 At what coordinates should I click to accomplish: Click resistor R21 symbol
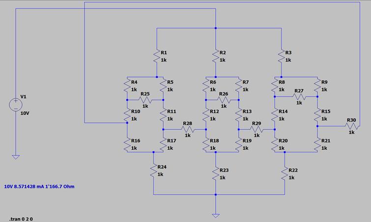(x=317, y=145)
